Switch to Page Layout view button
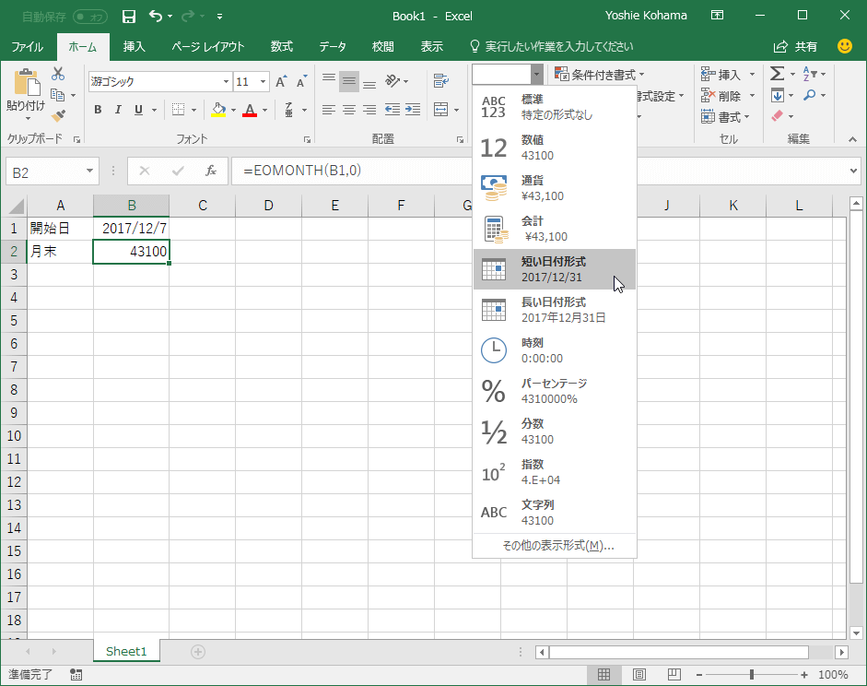Image resolution: width=867 pixels, height=686 pixels. (639, 674)
